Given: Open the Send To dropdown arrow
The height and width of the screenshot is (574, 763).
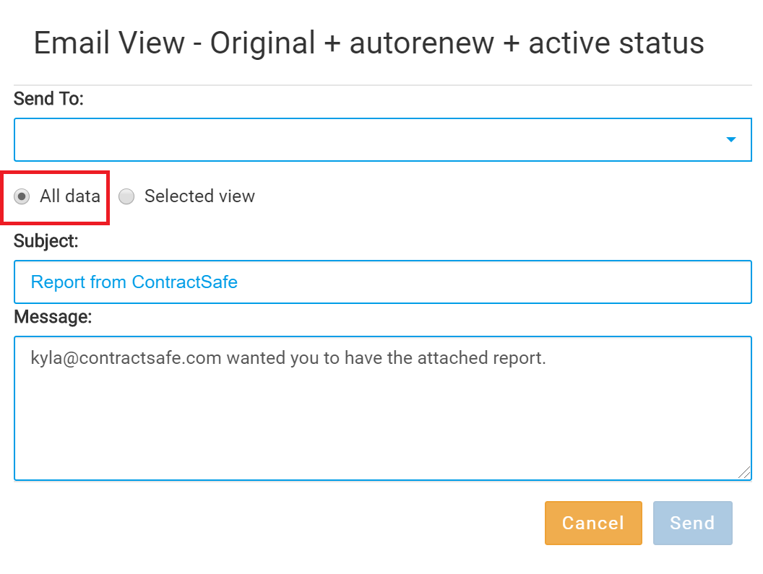Looking at the screenshot, I should click(x=730, y=139).
